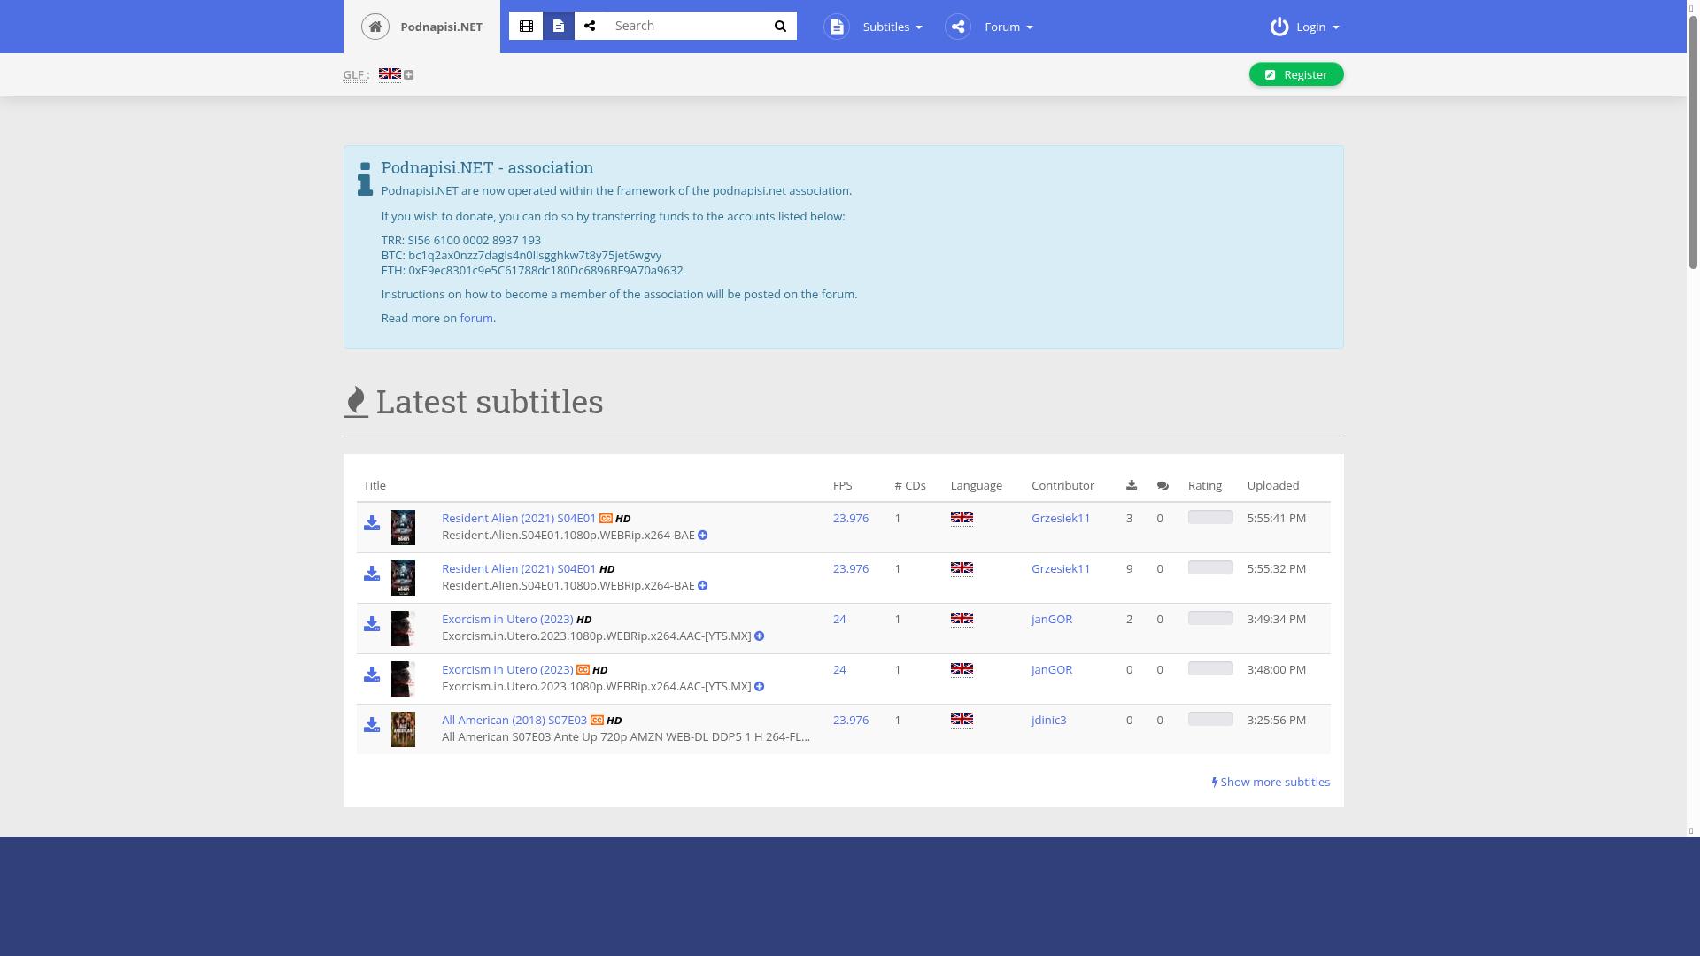Open the Forum dropdown menu
The image size is (1700, 956).
point(1007,27)
